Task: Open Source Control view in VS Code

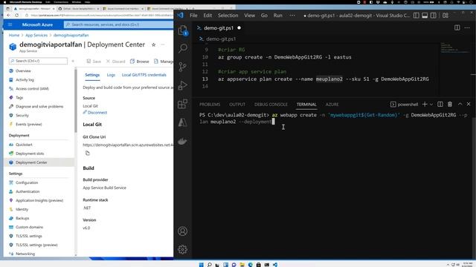Action: pos(183,67)
